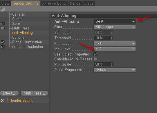Screen dimensions: 157x113
Task: Open the Max Level 4x4 dropdown
Action: point(115,49)
